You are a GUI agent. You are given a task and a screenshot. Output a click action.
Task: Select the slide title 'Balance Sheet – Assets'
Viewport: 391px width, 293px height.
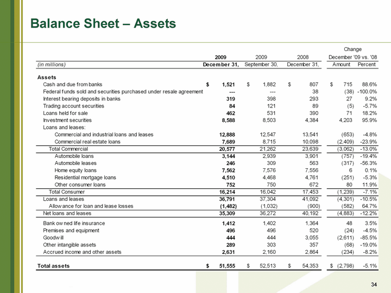click(103, 23)
